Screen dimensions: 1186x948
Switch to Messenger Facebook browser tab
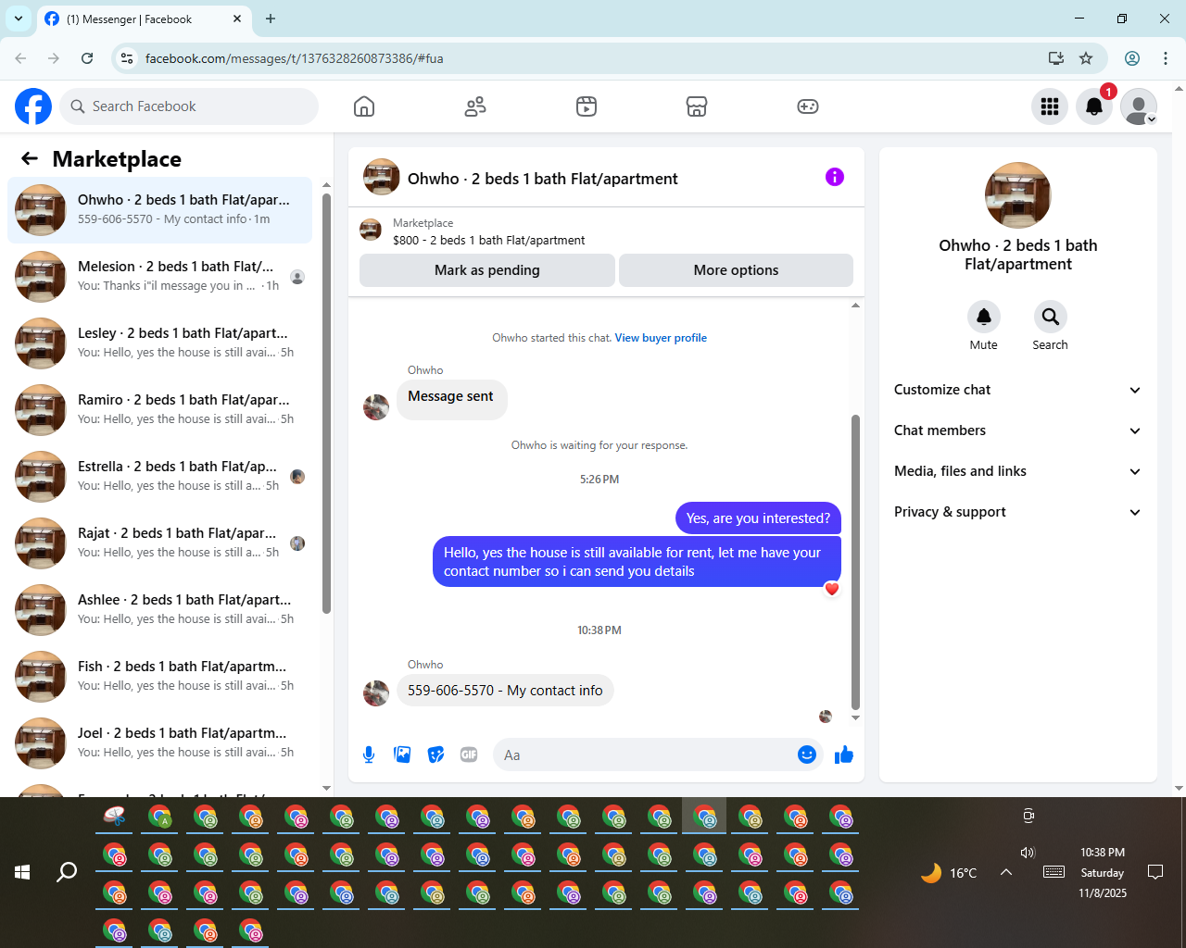coord(144,19)
